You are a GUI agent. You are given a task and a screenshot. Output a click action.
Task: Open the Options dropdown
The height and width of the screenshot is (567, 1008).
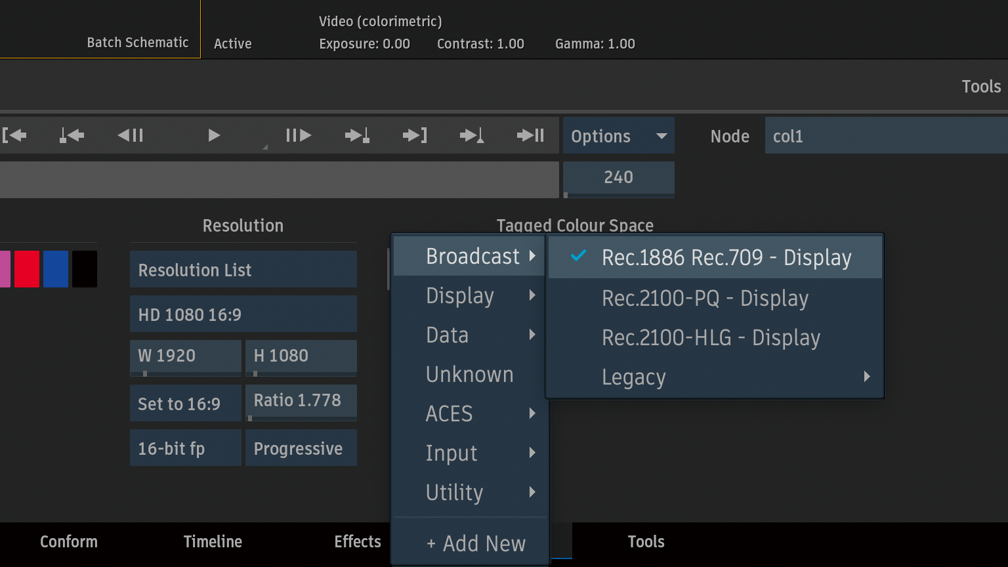(x=618, y=136)
